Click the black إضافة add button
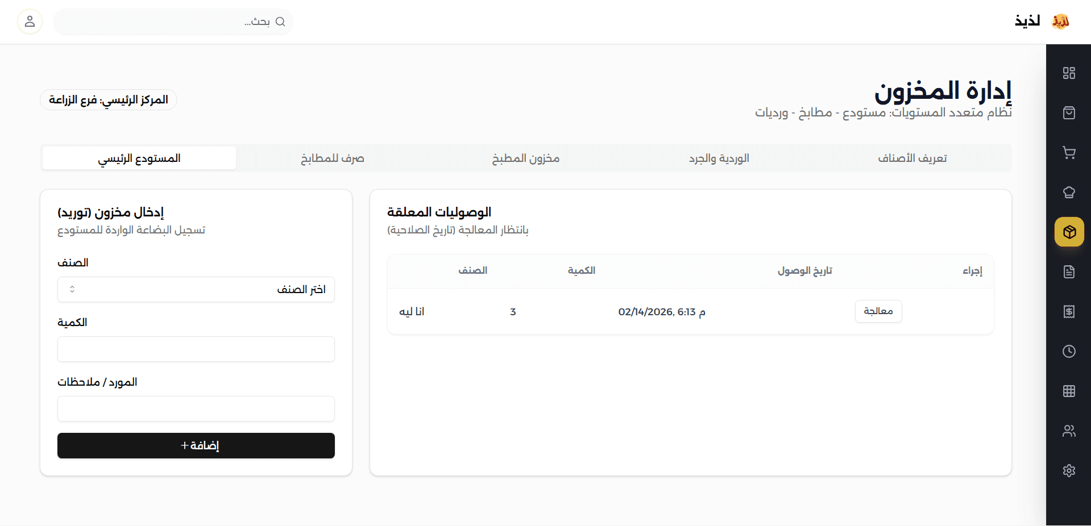This screenshot has width=1091, height=526. point(196,446)
